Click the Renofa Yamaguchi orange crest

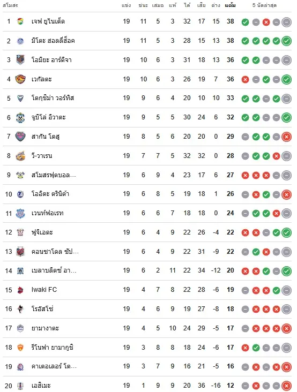tap(20, 348)
